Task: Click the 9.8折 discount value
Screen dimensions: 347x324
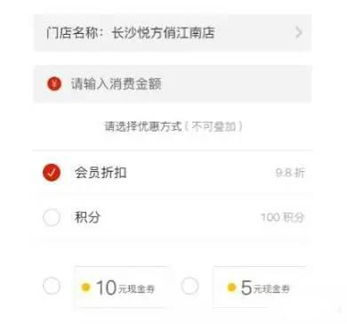Action: [290, 173]
